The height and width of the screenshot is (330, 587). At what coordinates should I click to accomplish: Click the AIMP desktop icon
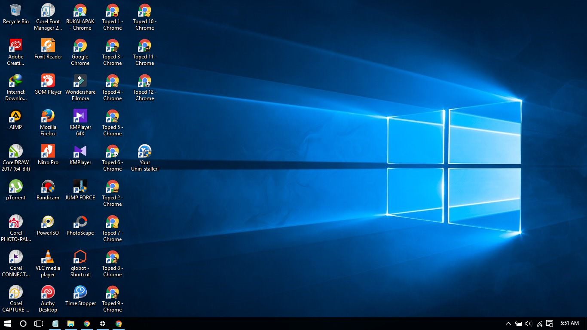[x=16, y=119]
